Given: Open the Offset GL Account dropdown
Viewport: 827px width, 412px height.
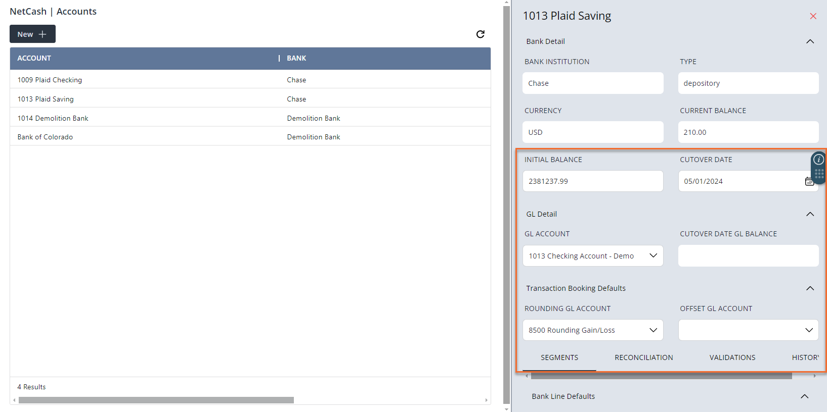Looking at the screenshot, I should [748, 330].
